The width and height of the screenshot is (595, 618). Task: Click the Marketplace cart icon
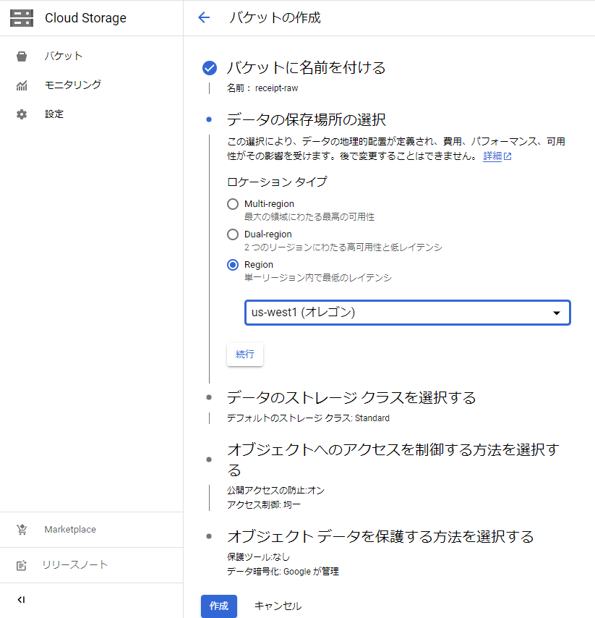pyautogui.click(x=22, y=529)
